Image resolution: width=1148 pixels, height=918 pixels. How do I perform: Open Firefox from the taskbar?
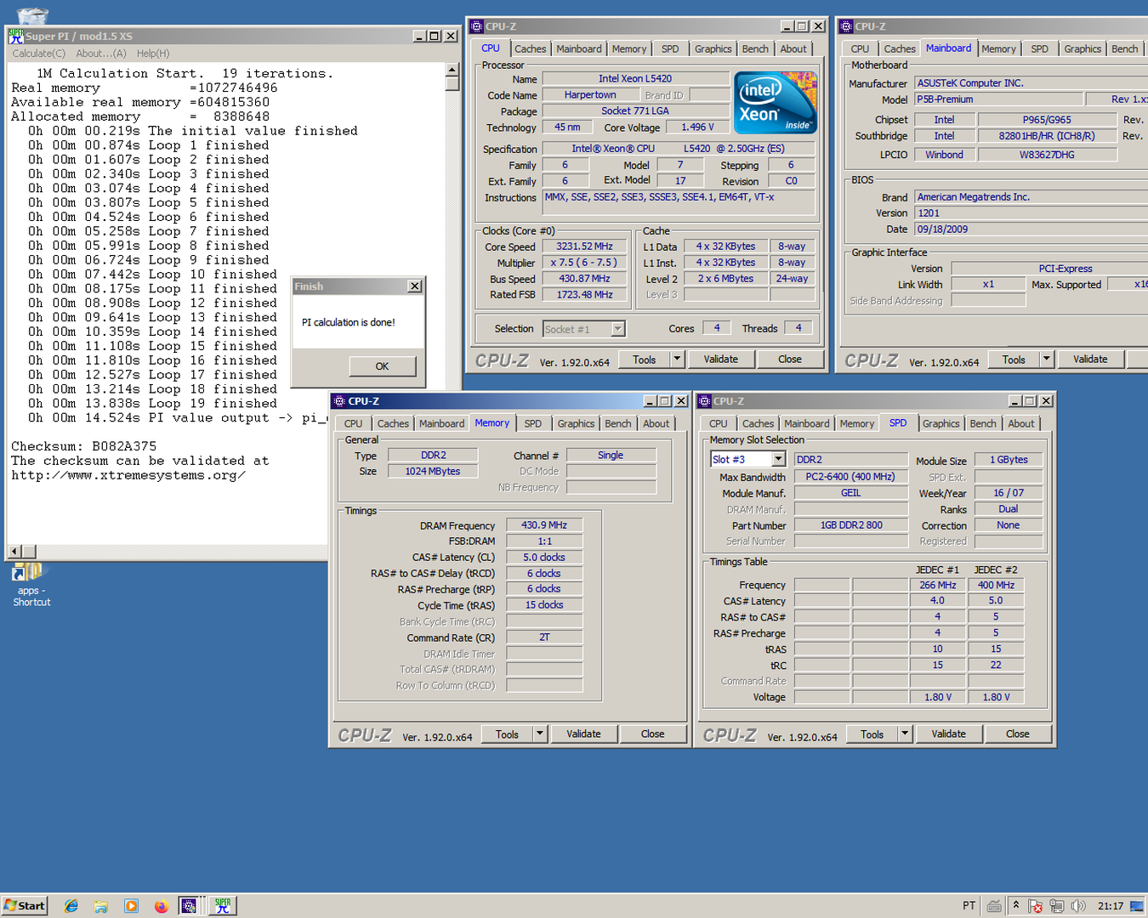point(161,906)
